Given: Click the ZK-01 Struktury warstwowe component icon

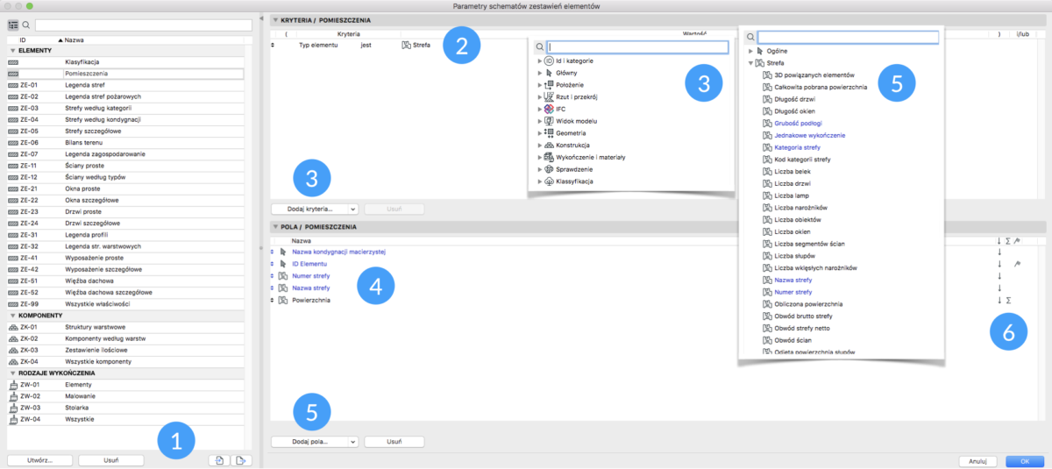Looking at the screenshot, I should pos(13,325).
